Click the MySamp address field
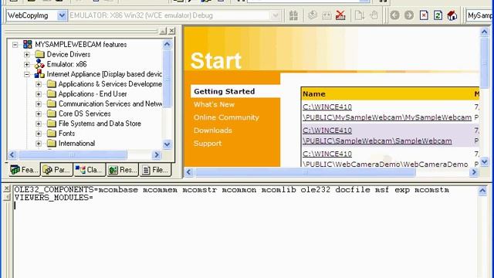This screenshot has height=278, width=494. coord(479,15)
